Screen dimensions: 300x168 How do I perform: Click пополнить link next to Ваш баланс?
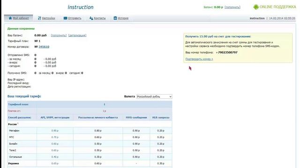59,35
